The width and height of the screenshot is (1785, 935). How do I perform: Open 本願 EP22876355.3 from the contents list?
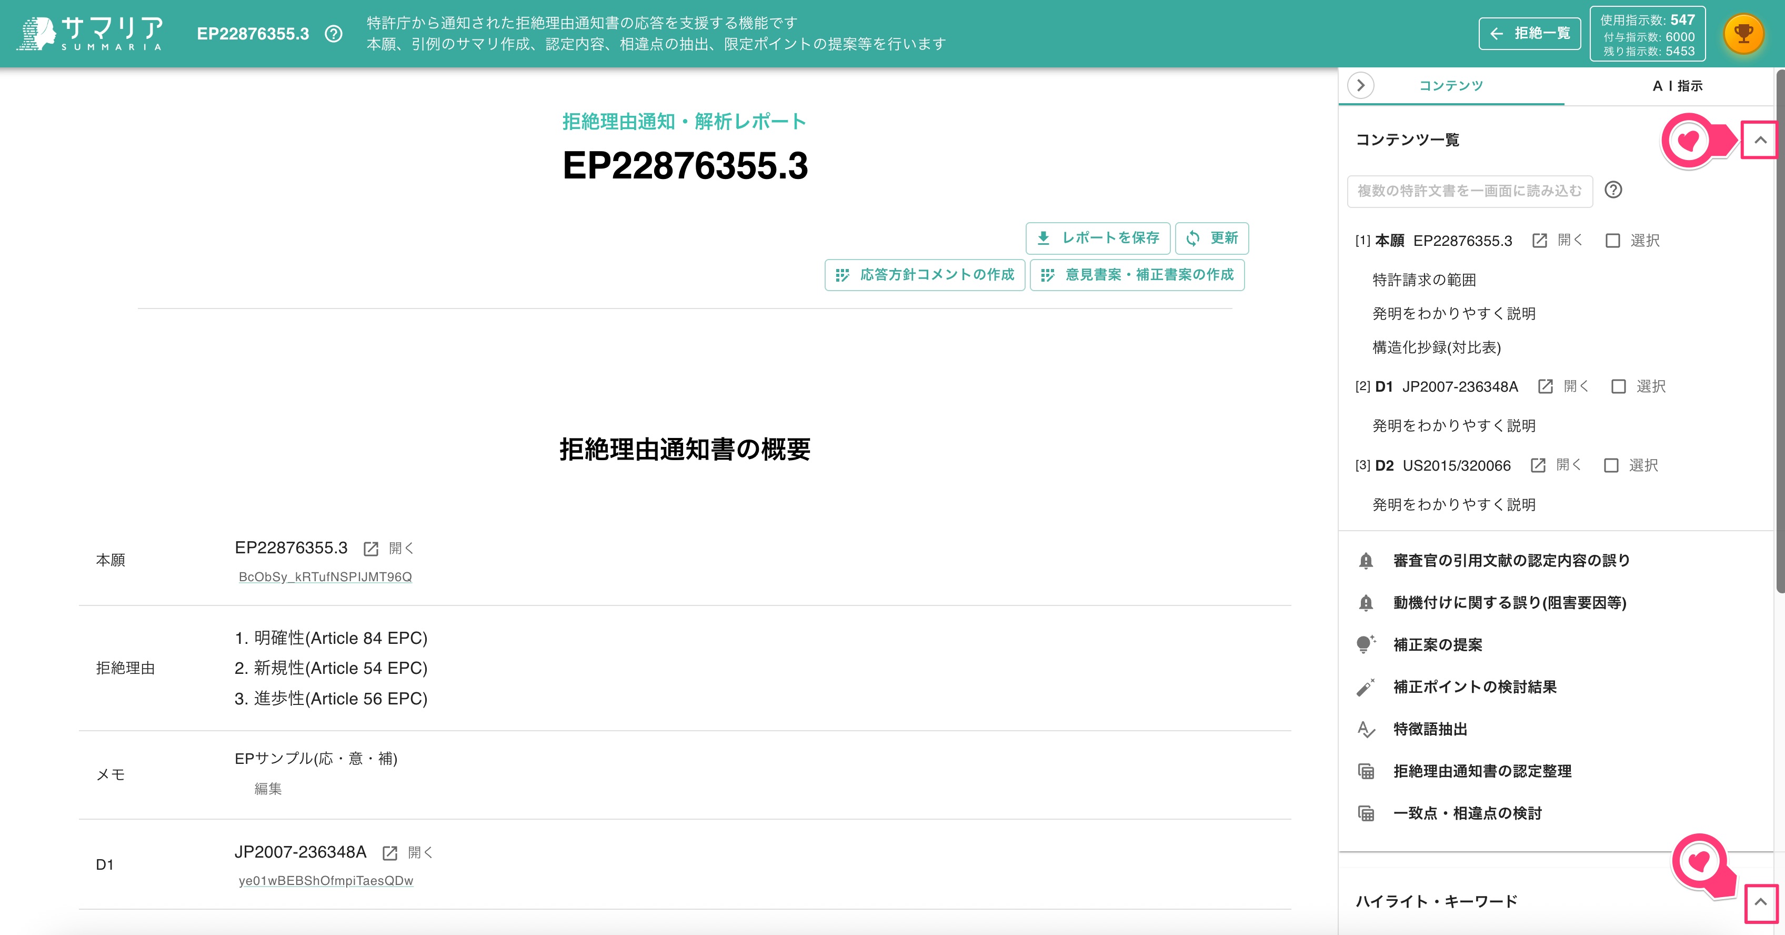coord(1558,241)
